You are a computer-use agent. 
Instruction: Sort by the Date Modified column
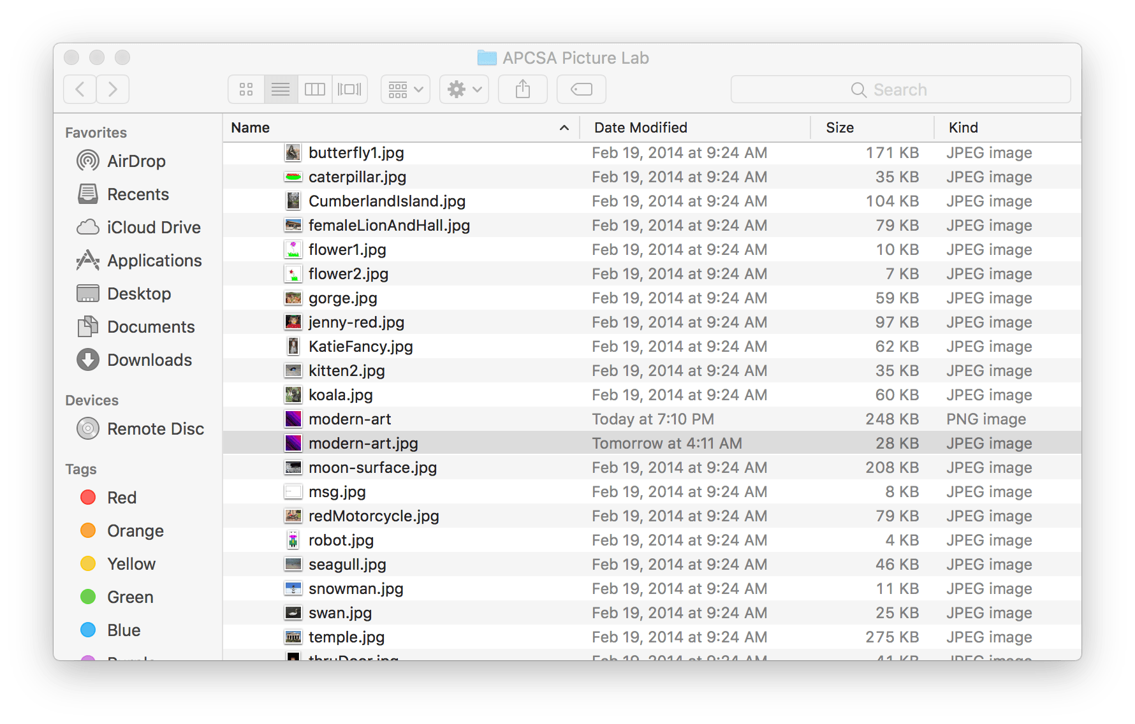(x=640, y=127)
